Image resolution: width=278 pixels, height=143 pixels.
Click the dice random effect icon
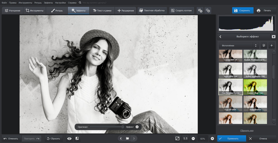(x=264, y=45)
